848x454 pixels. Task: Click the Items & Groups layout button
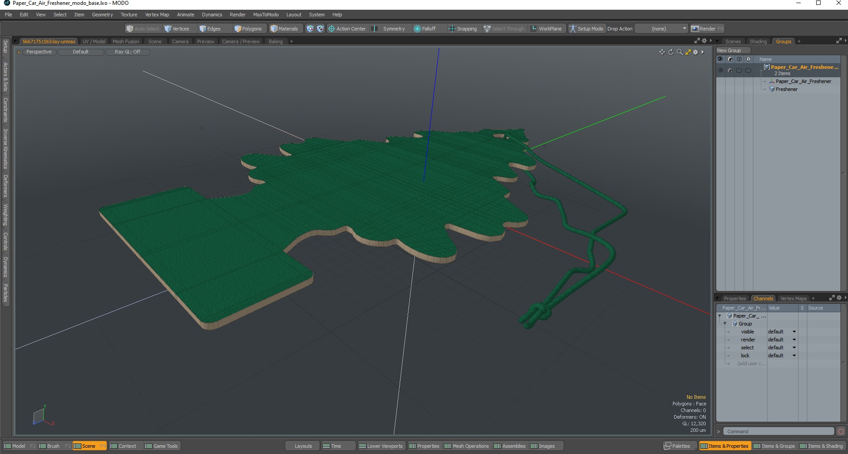pyautogui.click(x=774, y=446)
